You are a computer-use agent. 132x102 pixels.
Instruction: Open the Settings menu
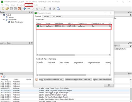click(x=29, y=5)
